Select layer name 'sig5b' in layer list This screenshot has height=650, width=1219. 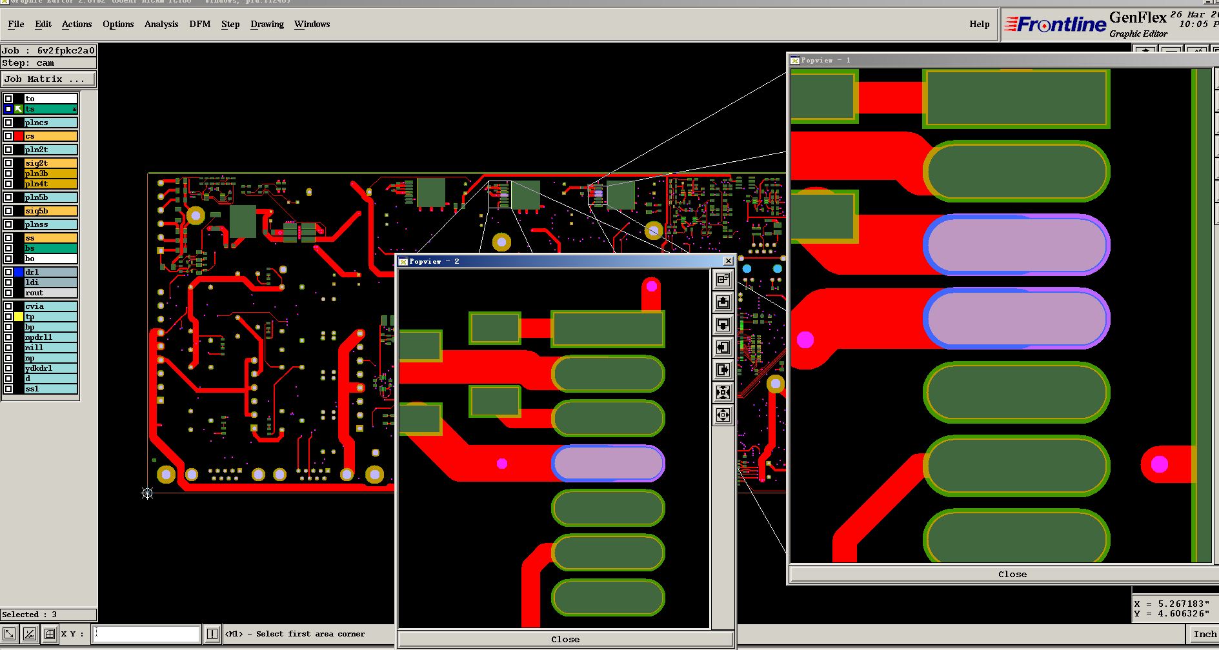point(51,211)
